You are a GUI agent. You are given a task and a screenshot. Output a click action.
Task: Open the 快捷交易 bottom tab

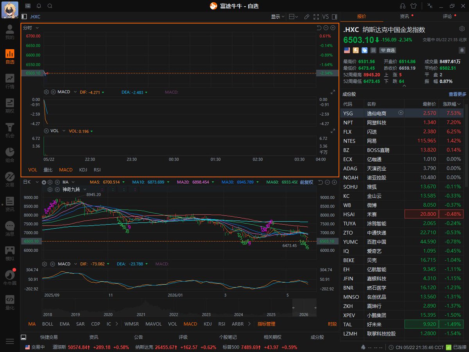(49, 337)
